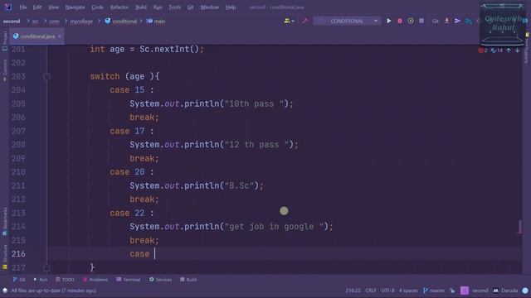Click the 'com' breadcrumb
The image size is (531, 298).
pyautogui.click(x=54, y=22)
